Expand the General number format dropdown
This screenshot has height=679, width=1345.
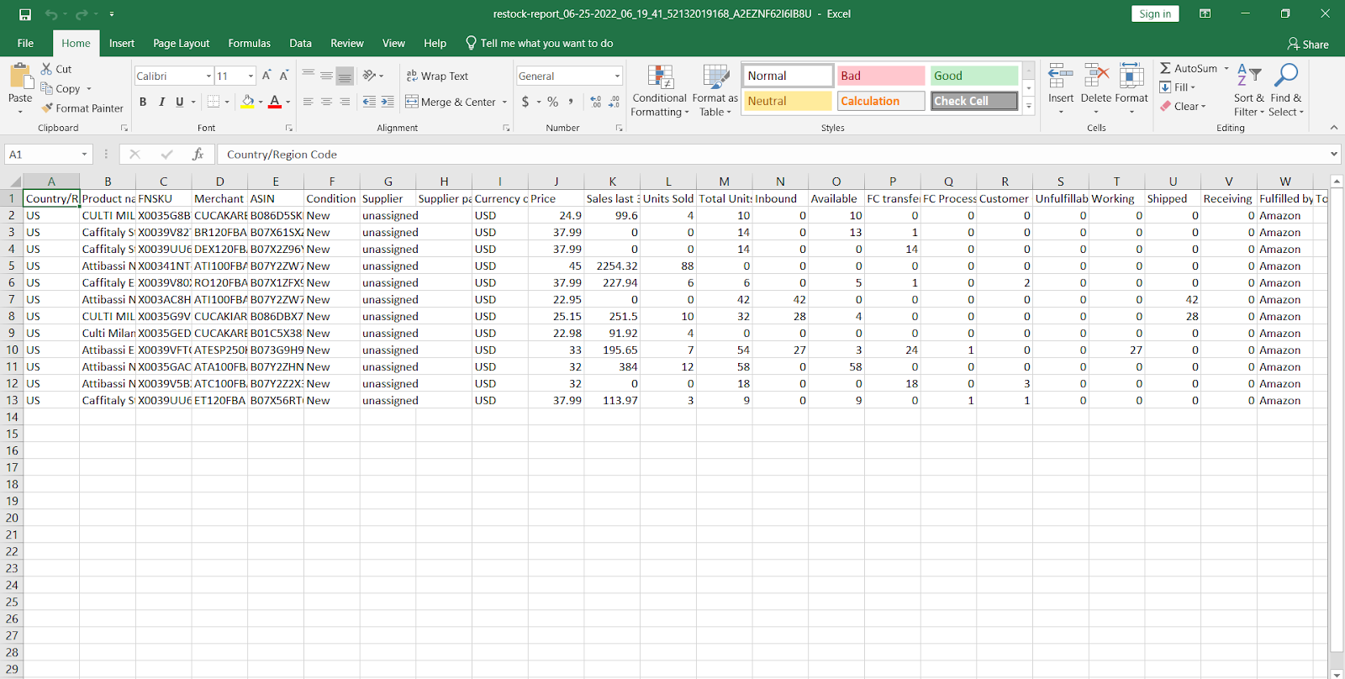[617, 76]
